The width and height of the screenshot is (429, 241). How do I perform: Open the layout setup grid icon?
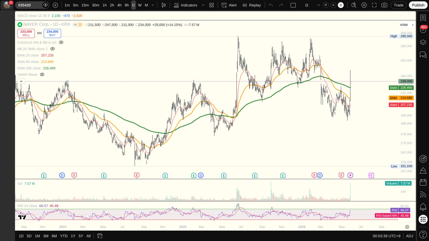(212, 5)
